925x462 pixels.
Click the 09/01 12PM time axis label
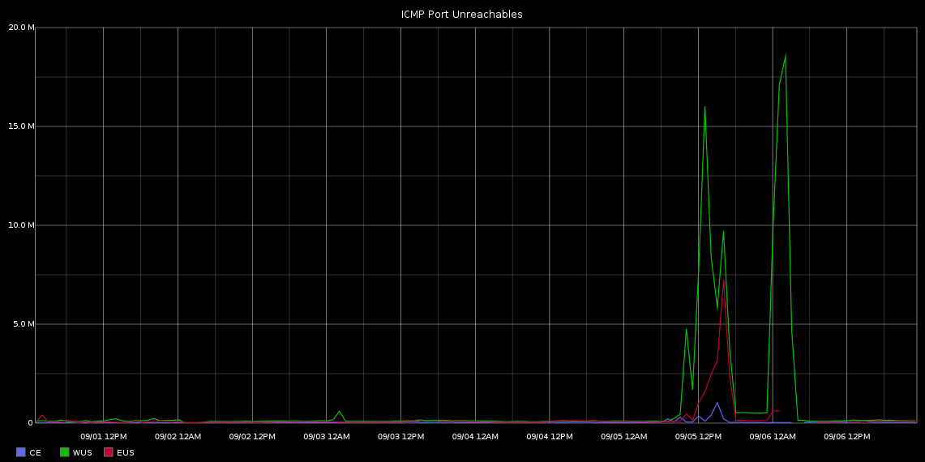(103, 437)
